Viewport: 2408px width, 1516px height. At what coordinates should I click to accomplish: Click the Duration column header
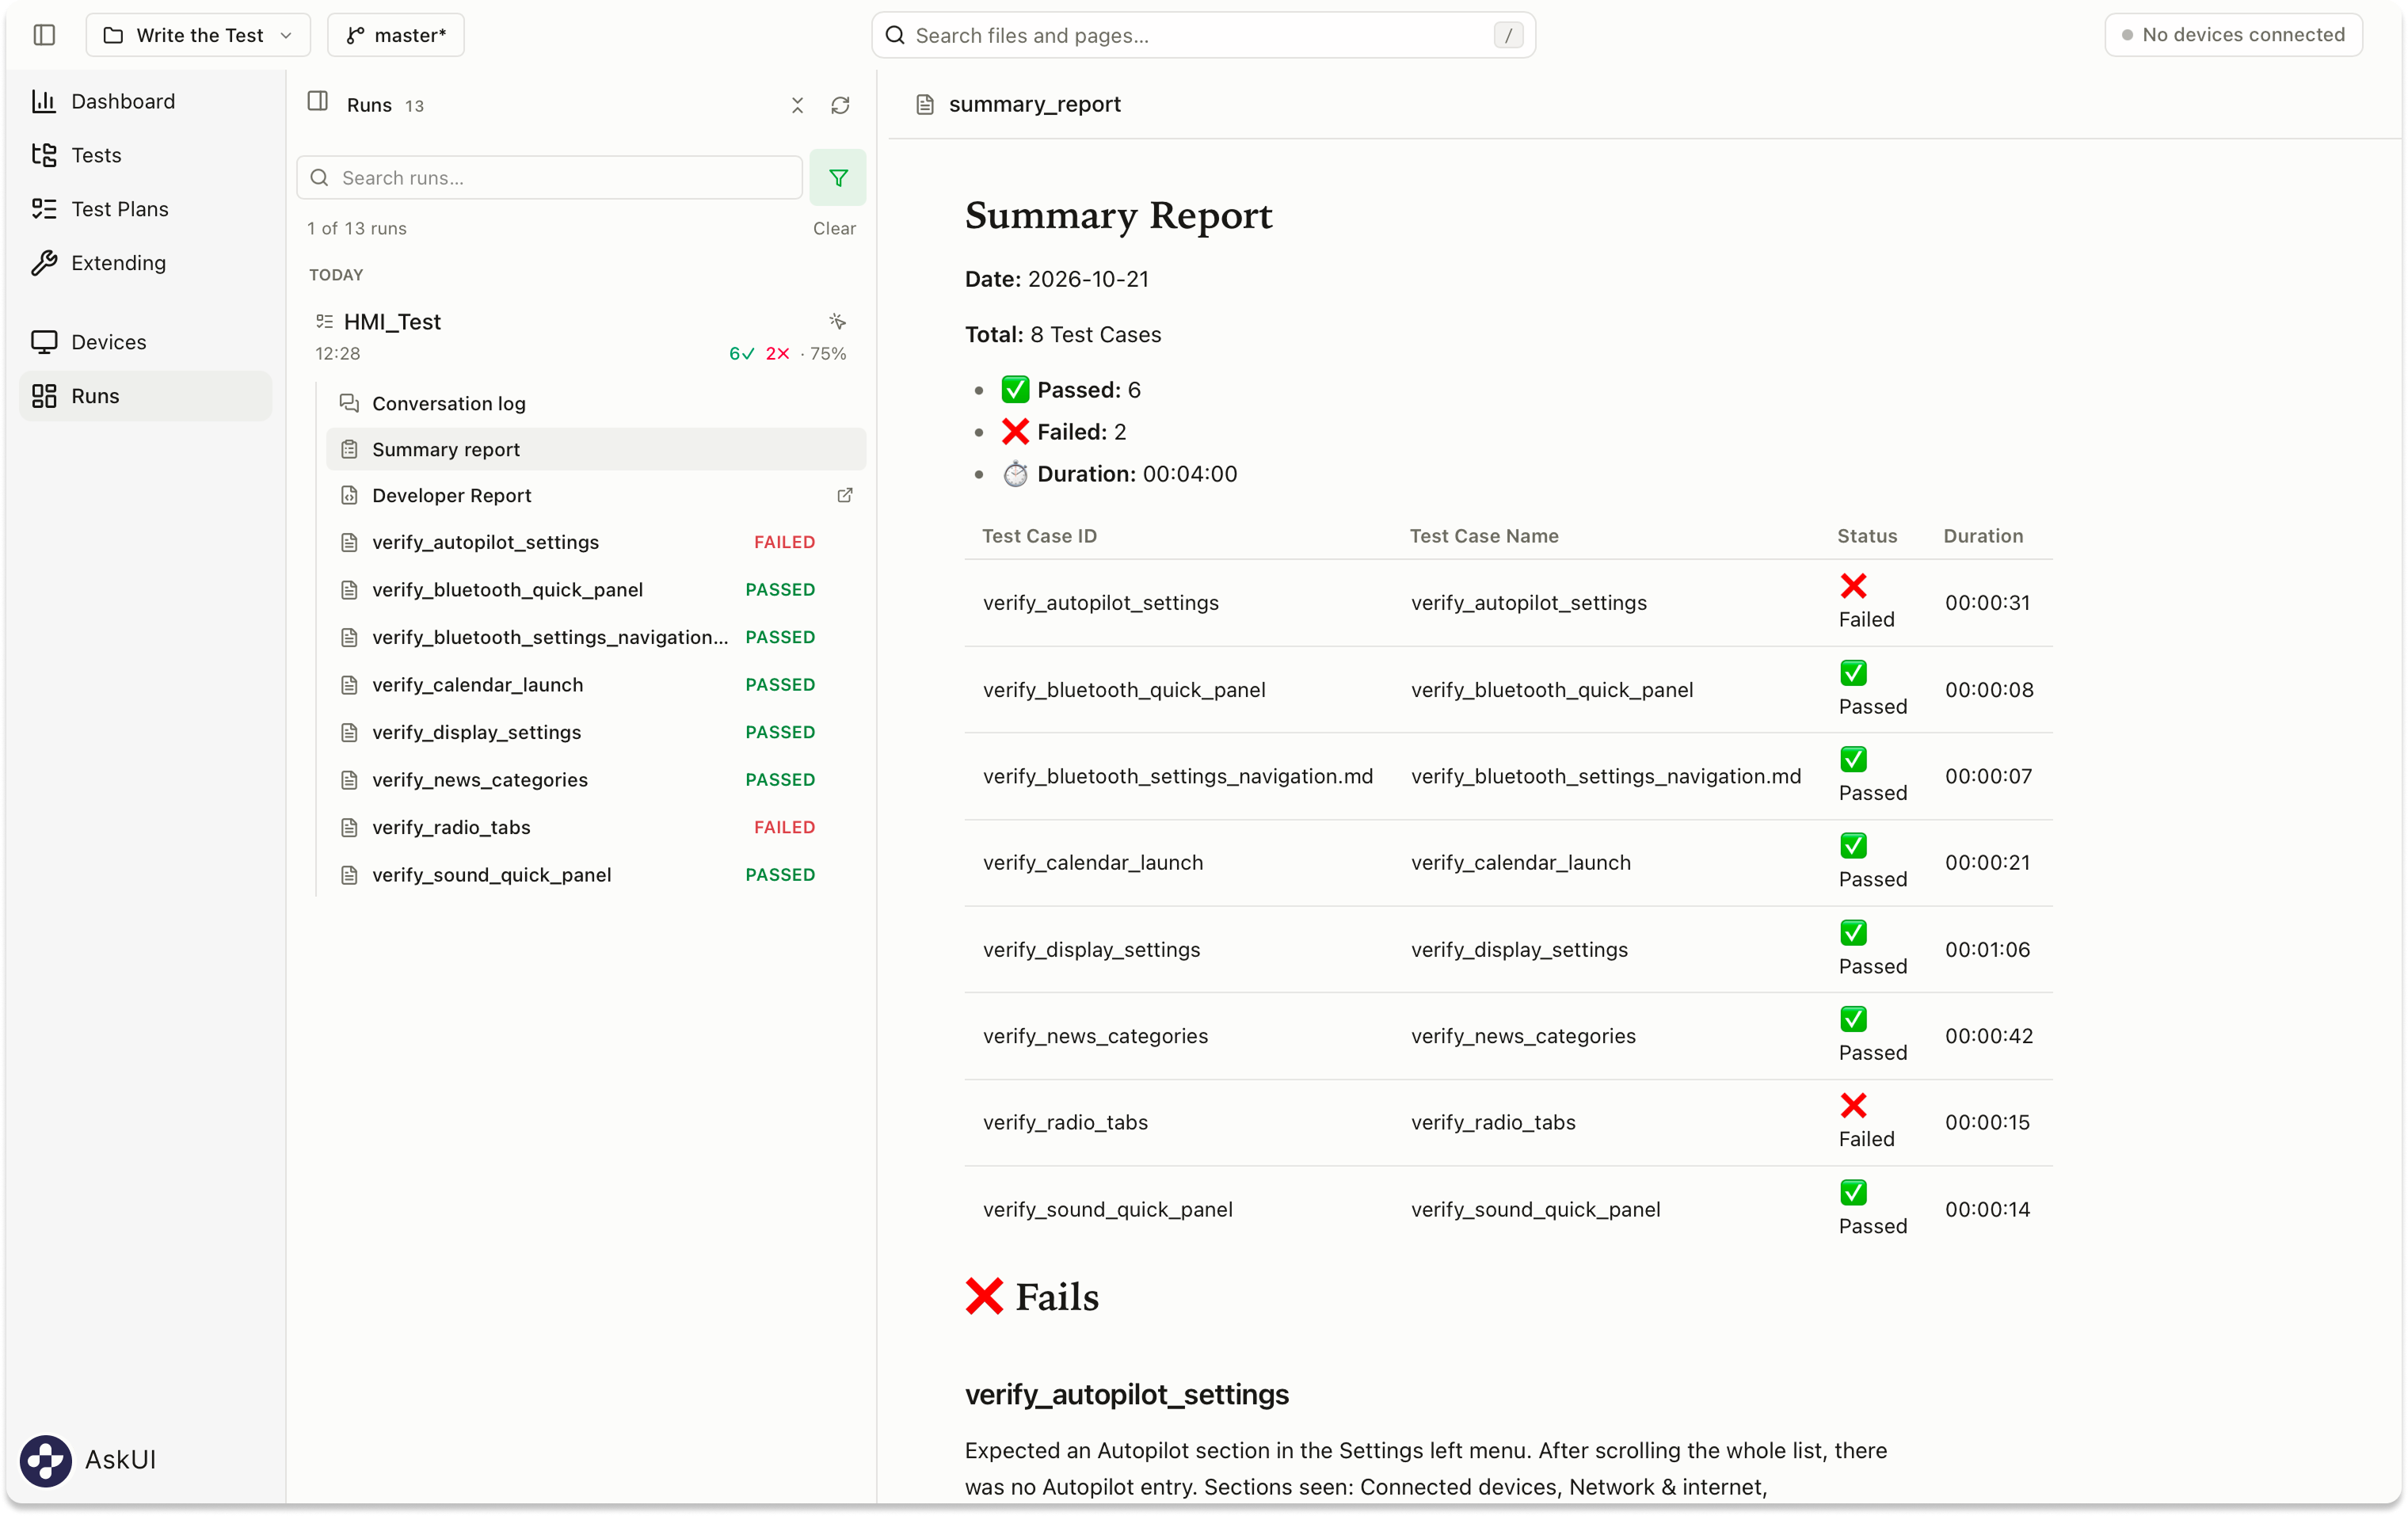pos(1983,536)
